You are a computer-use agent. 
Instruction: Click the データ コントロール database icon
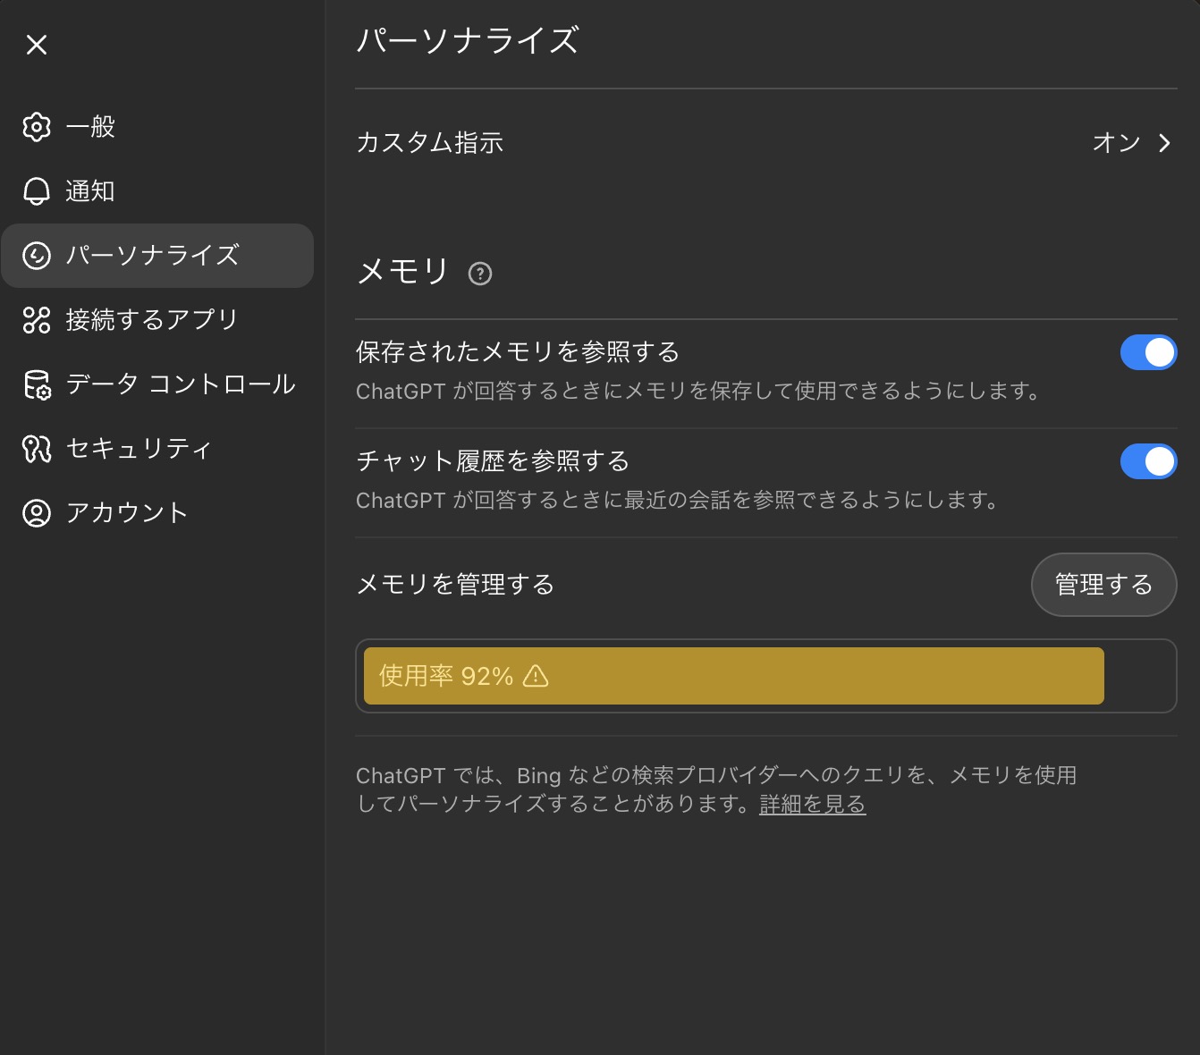(x=37, y=384)
